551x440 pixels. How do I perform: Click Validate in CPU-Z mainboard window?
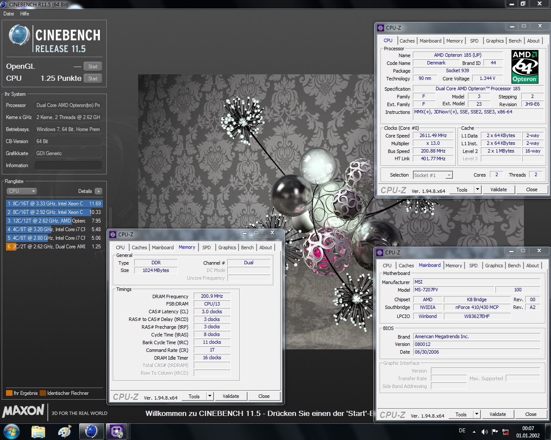[498, 414]
